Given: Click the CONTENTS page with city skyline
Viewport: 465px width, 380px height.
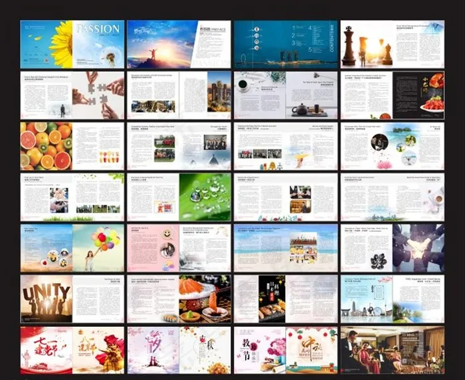Looking at the screenshot, I should pos(286,44).
